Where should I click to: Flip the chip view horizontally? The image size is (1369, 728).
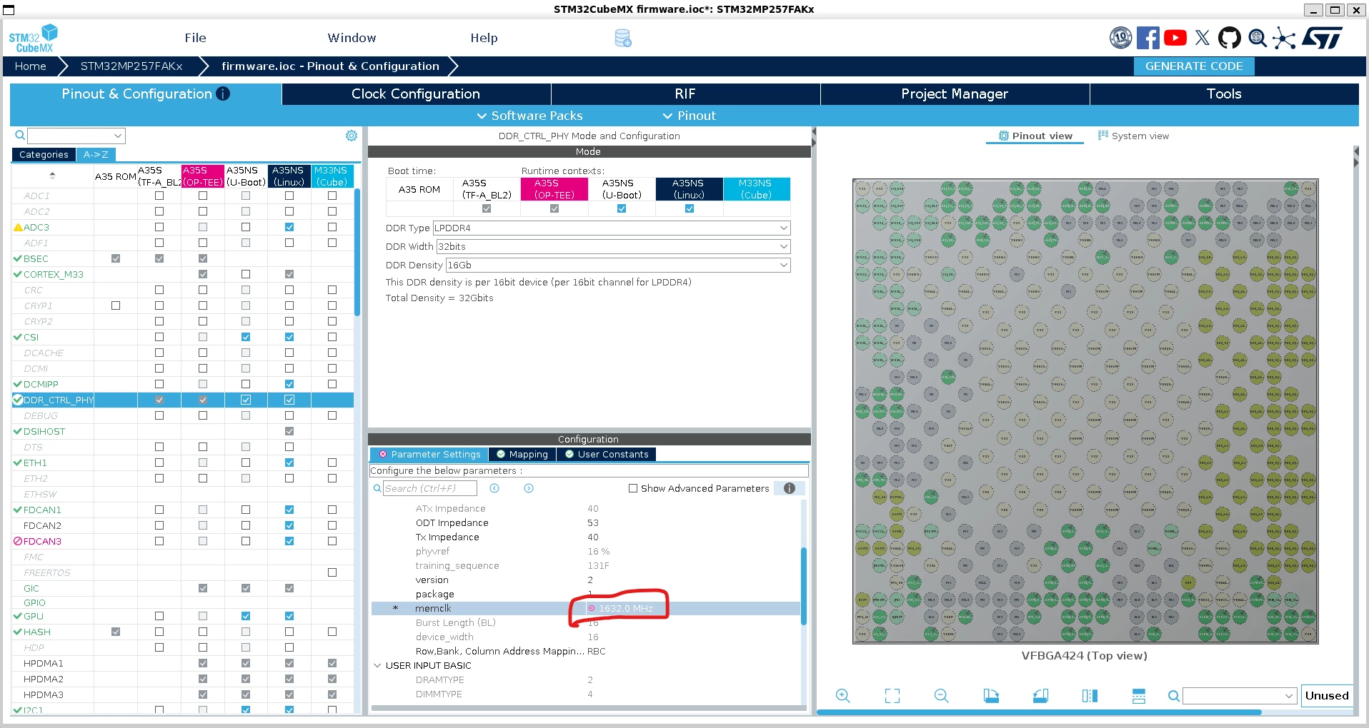coord(1090,696)
